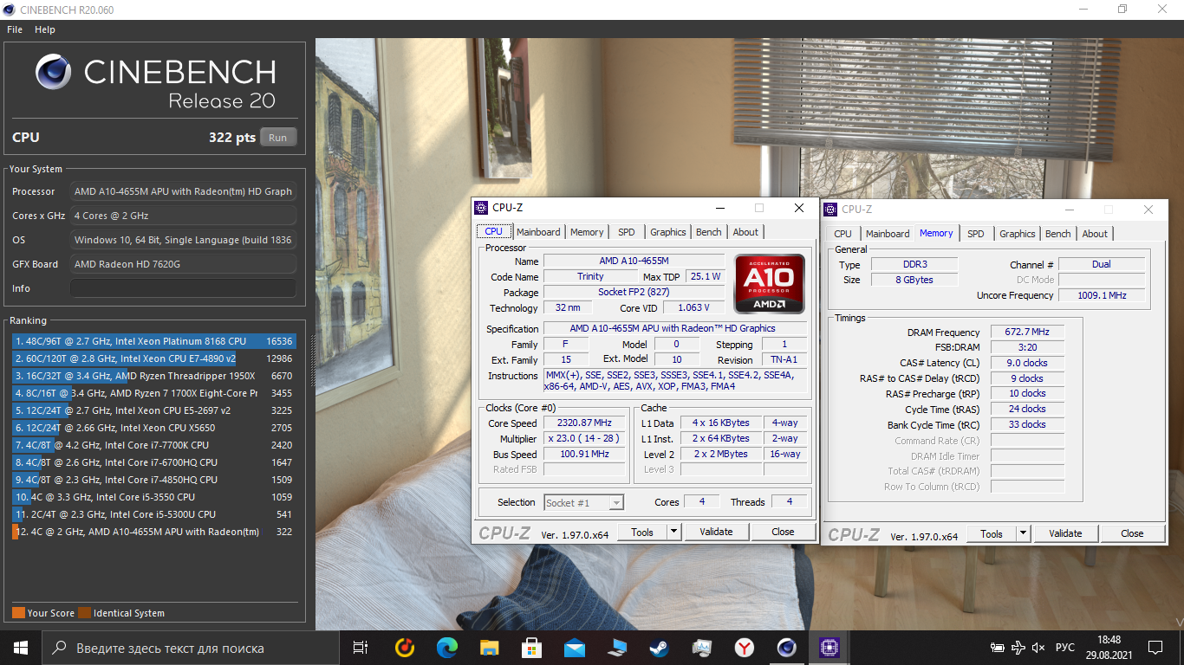
Task: Click Validate in CPU-Z Timings window
Action: 1065,534
